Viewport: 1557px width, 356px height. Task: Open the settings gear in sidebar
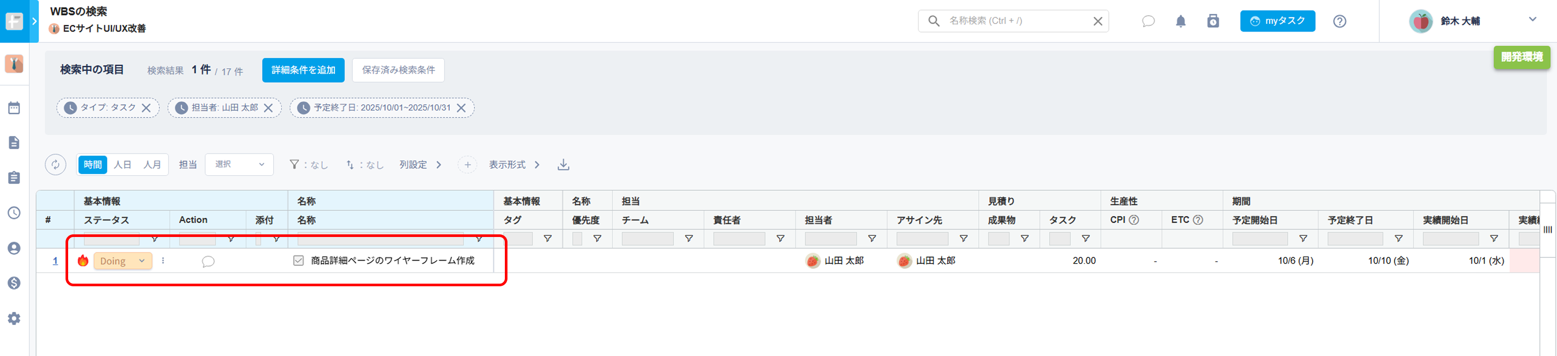(14, 319)
